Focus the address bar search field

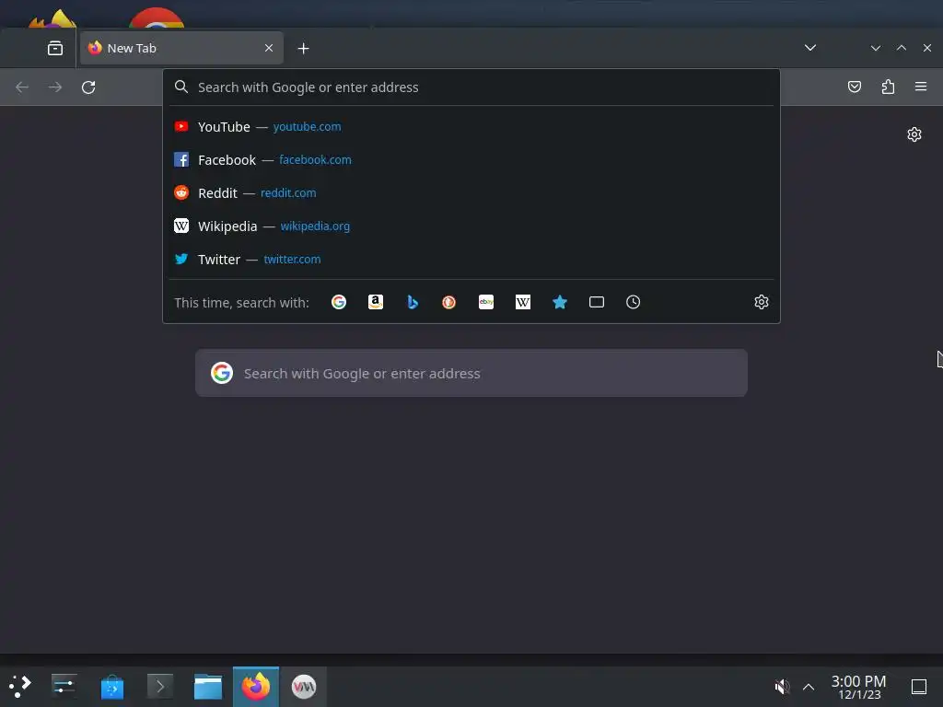pos(471,87)
